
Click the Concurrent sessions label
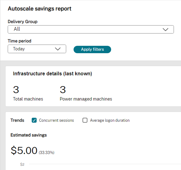point(56,120)
